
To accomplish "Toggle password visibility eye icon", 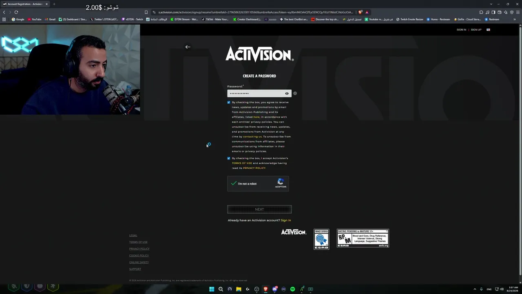I will coord(287,94).
